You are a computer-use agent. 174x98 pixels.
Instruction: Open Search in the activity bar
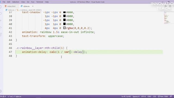coord(1,14)
